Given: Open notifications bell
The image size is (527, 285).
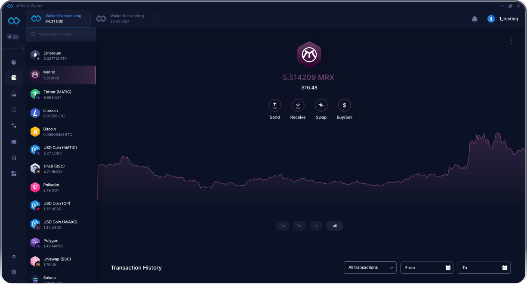Looking at the screenshot, I should coord(475,19).
